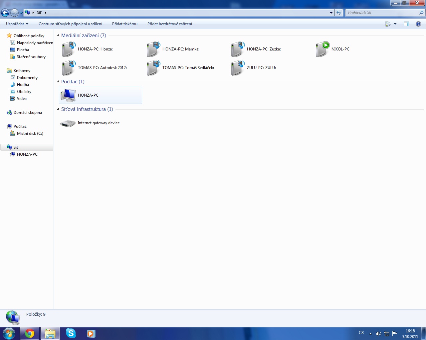Select Síť in the navigation pane

point(27,147)
